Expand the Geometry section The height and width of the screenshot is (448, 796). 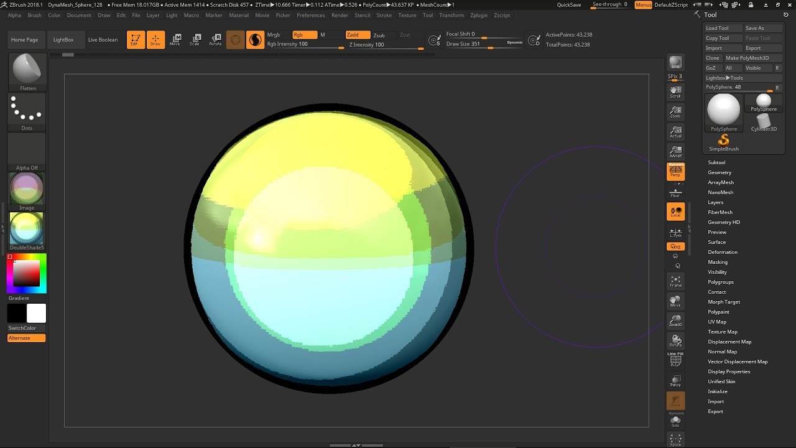pos(720,172)
